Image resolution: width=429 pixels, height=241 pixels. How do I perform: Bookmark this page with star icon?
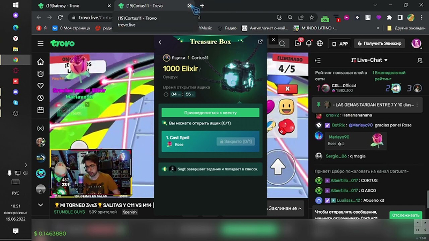pyautogui.click(x=312, y=18)
